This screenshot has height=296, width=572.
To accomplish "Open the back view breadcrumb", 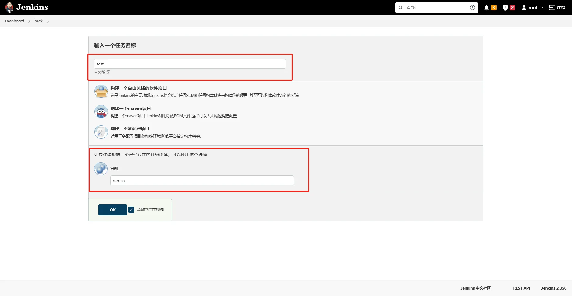I will click(38, 21).
